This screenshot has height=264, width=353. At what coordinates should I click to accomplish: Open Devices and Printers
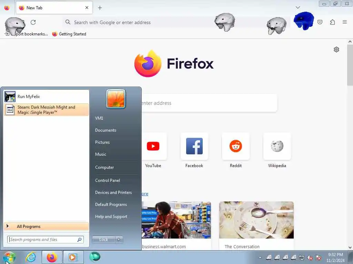113,192
